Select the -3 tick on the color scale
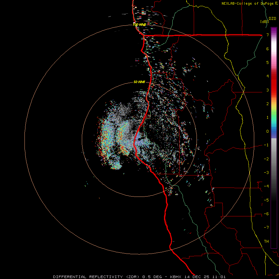 coord(266,173)
